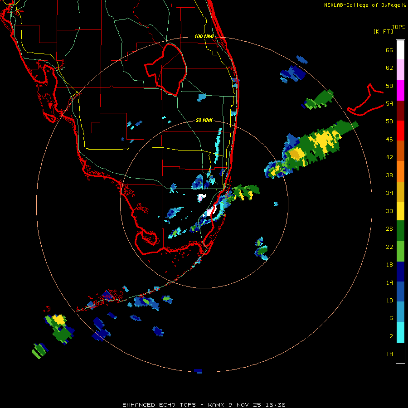The image size is (408, 408).
Task: Click the legend value 14
Action: 389,282
